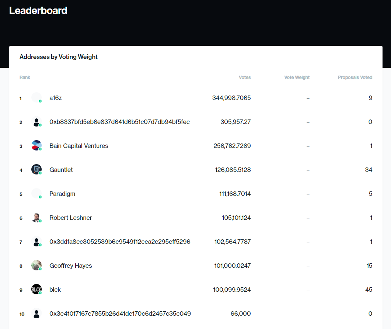This screenshot has width=391, height=329.
Task: Click the Rank column header
Action: click(x=25, y=77)
